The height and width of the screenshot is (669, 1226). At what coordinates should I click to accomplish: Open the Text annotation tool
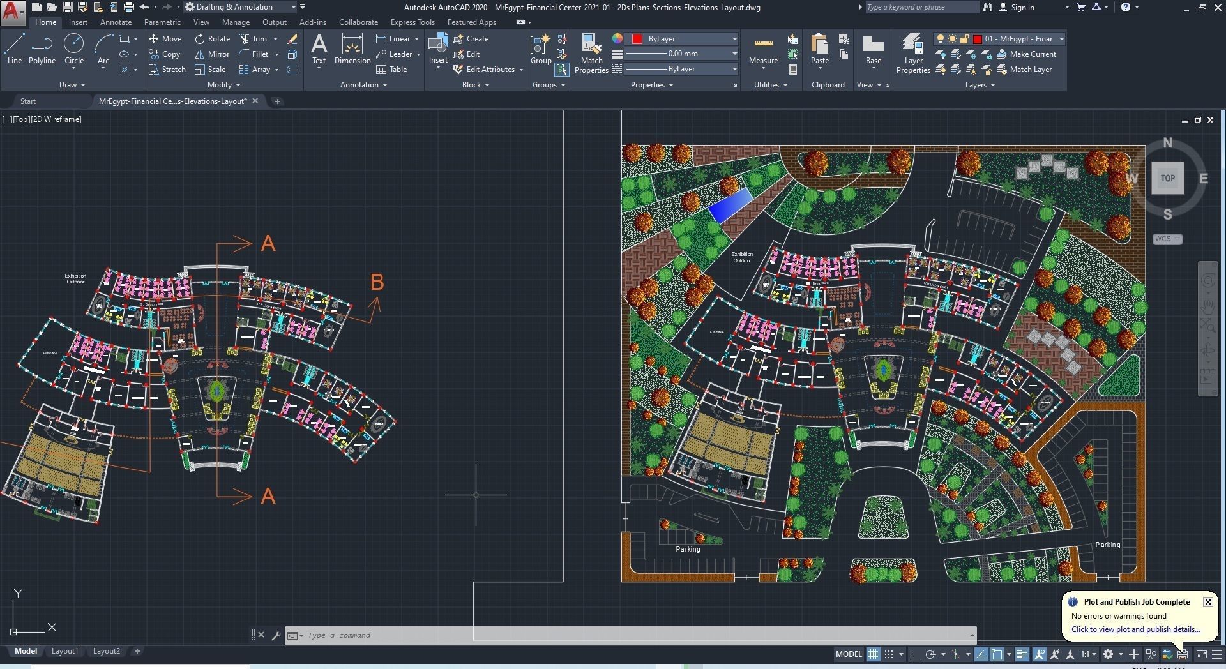(x=319, y=49)
